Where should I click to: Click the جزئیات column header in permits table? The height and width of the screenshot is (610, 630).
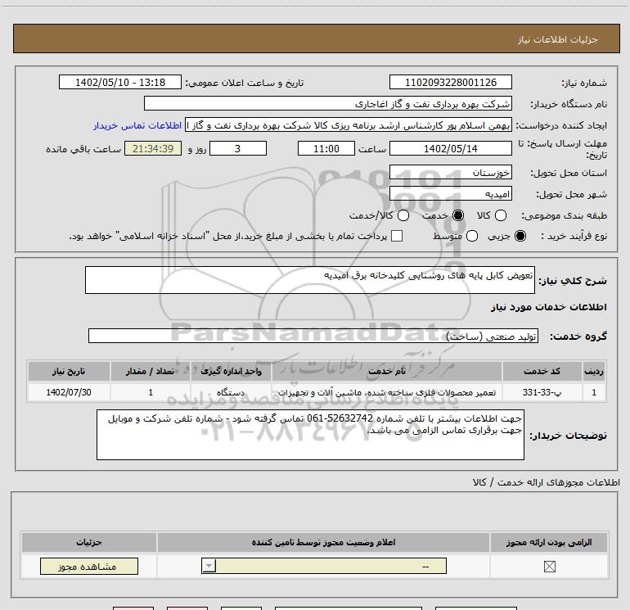[x=89, y=542]
